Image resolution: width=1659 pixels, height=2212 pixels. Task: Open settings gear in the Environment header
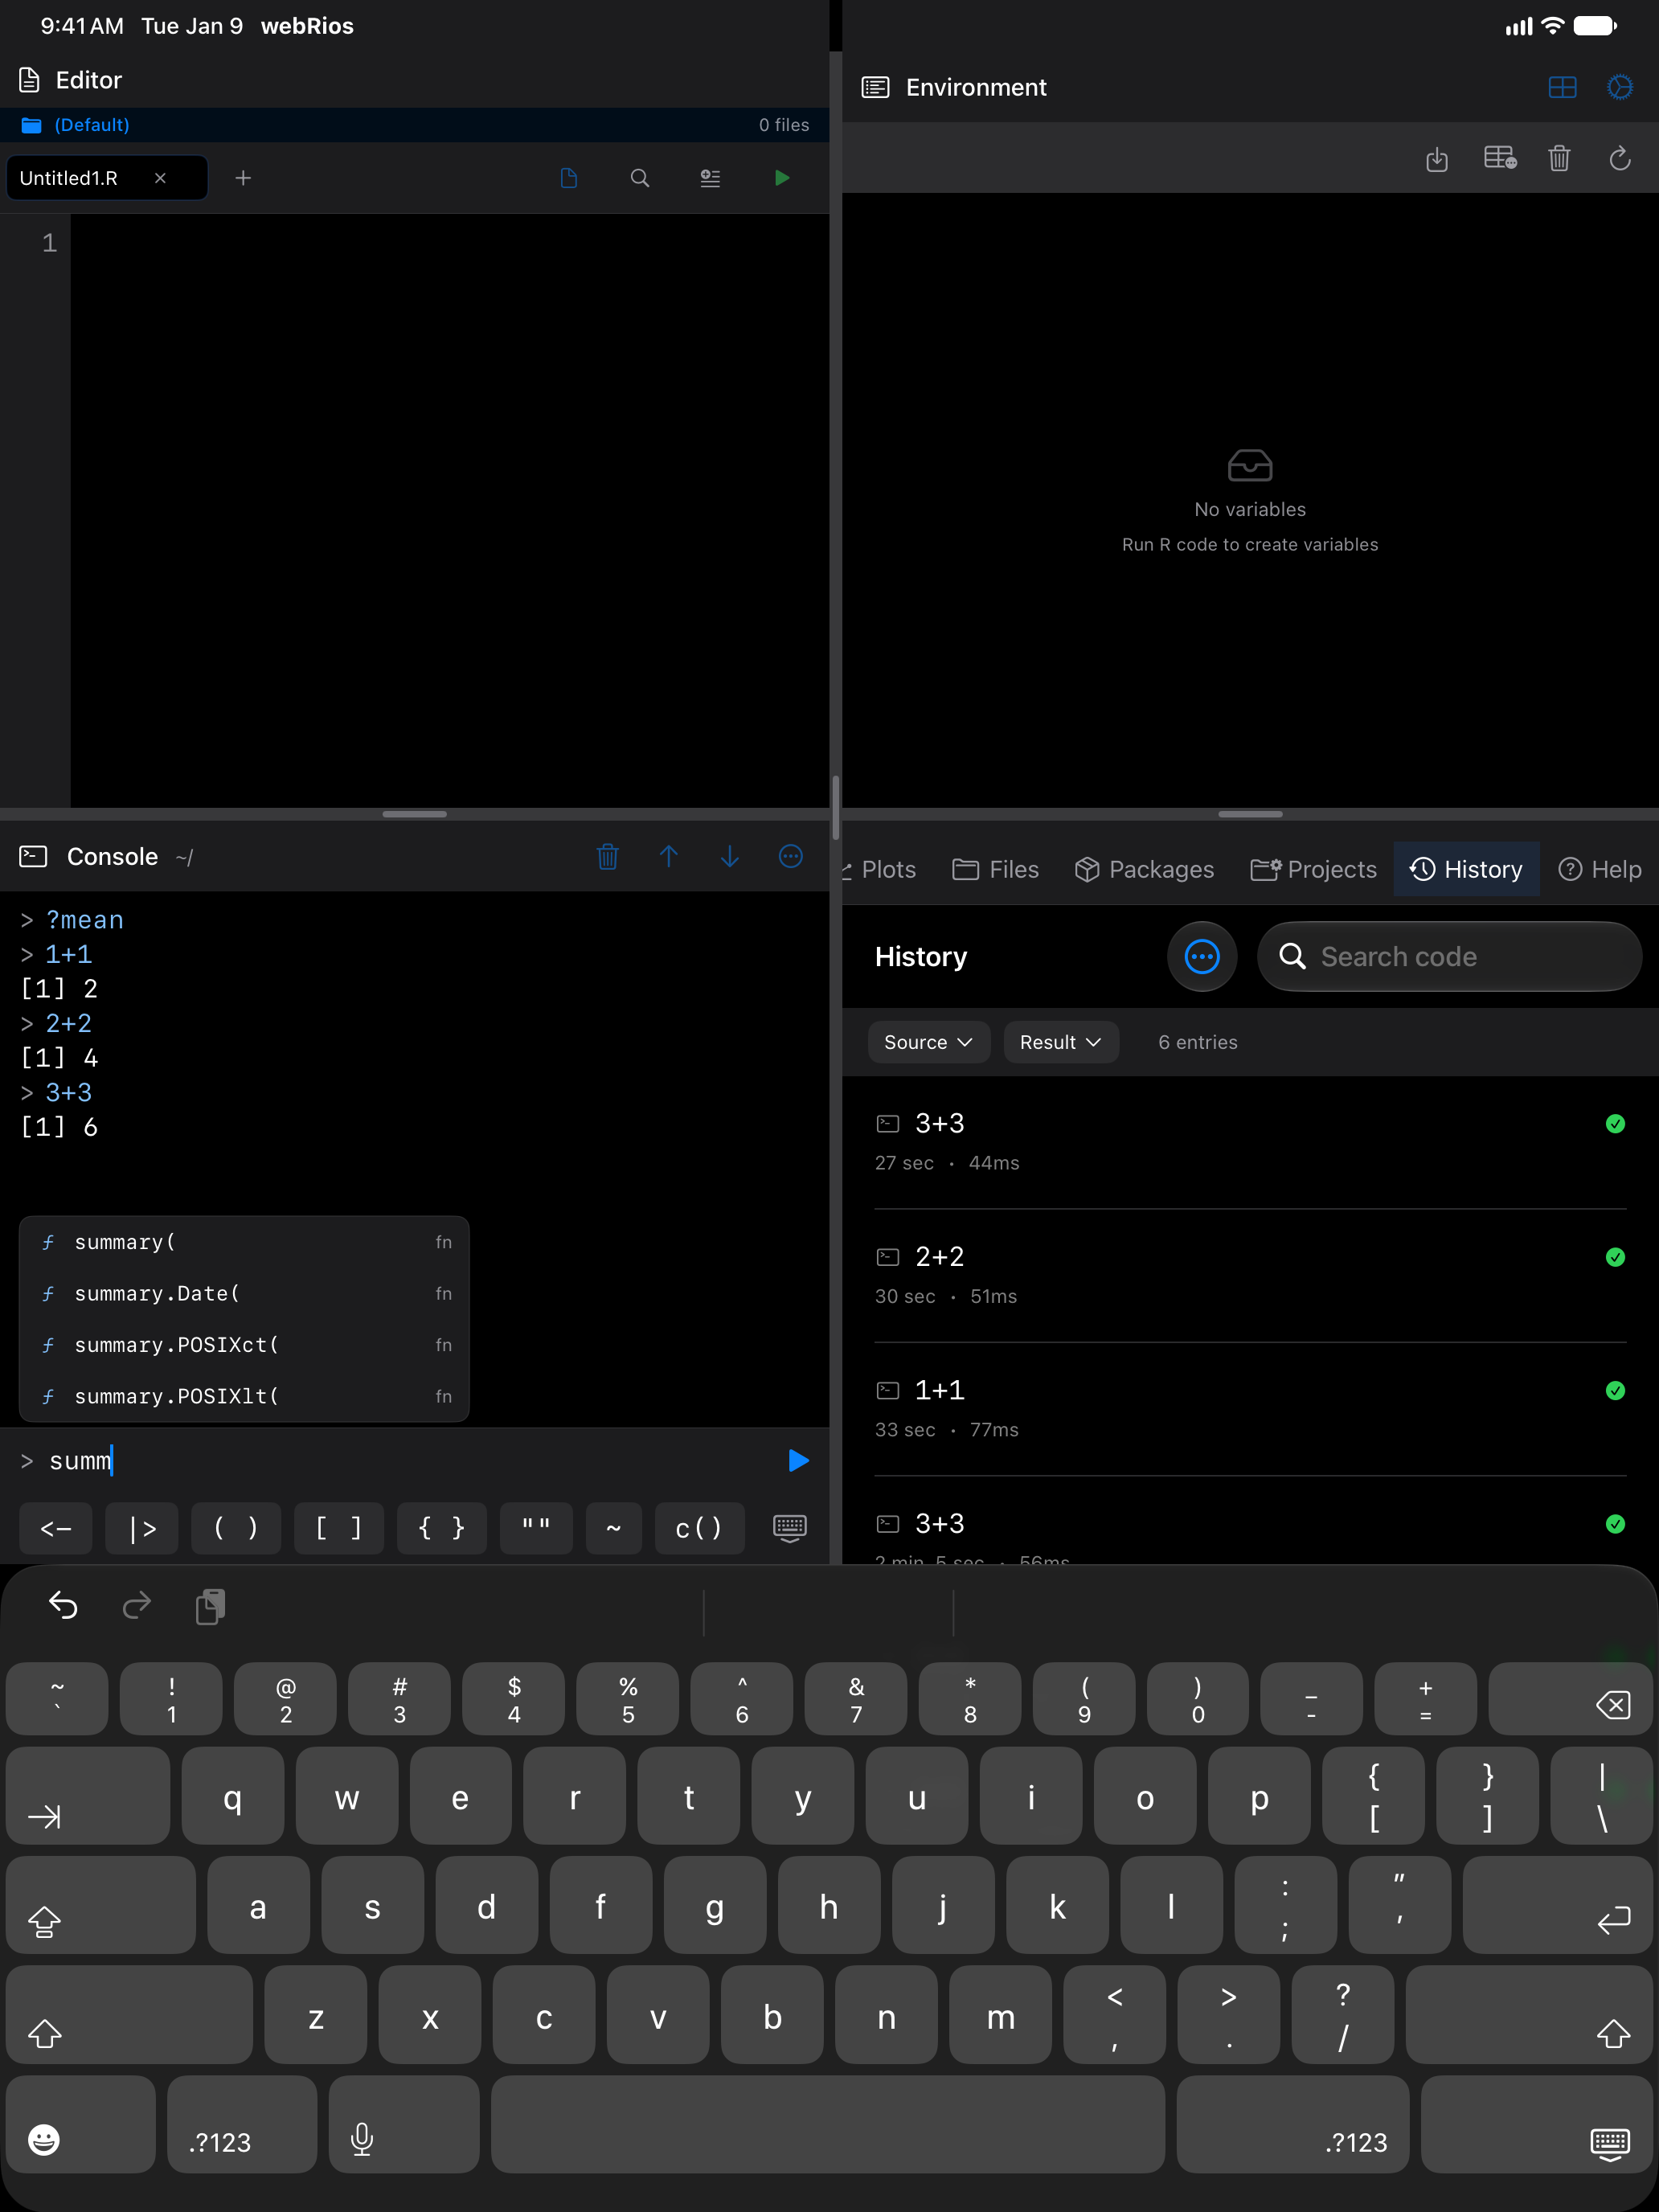point(1620,88)
